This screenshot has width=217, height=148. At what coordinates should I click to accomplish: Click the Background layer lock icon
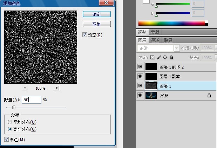pyautogui.click(x=209, y=95)
